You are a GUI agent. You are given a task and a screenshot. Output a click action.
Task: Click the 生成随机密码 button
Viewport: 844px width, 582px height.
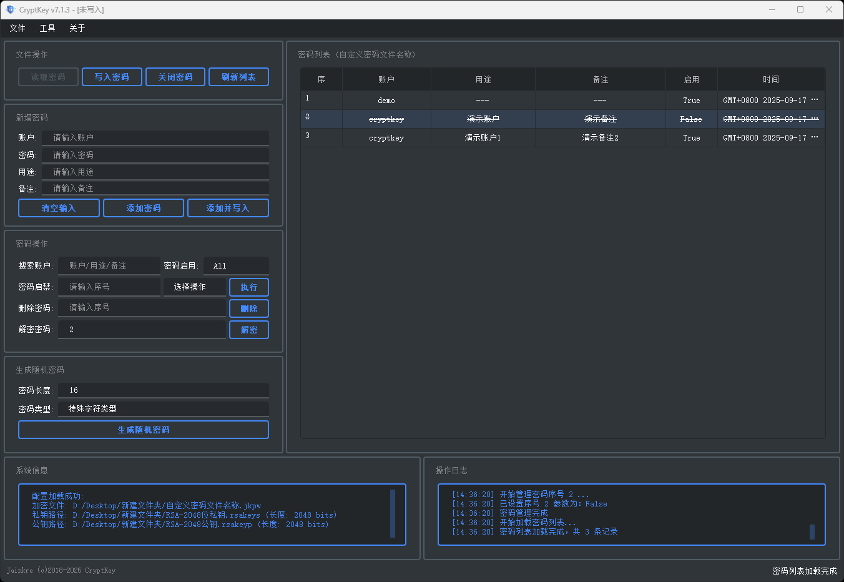[x=144, y=430]
